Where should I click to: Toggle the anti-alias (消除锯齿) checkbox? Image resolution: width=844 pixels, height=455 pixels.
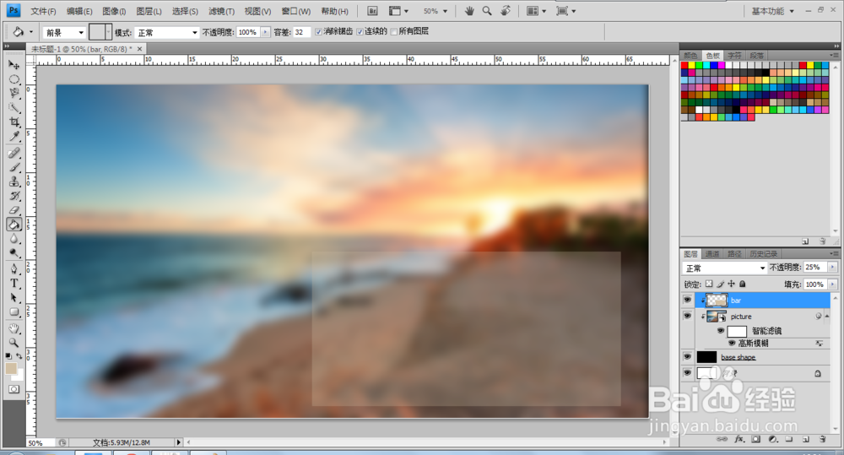pos(319,32)
